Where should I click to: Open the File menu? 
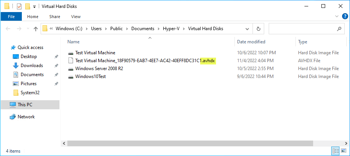pos(11,17)
